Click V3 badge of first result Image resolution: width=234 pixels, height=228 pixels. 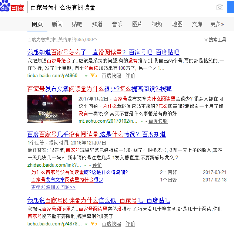pyautogui.click(x=94, y=75)
